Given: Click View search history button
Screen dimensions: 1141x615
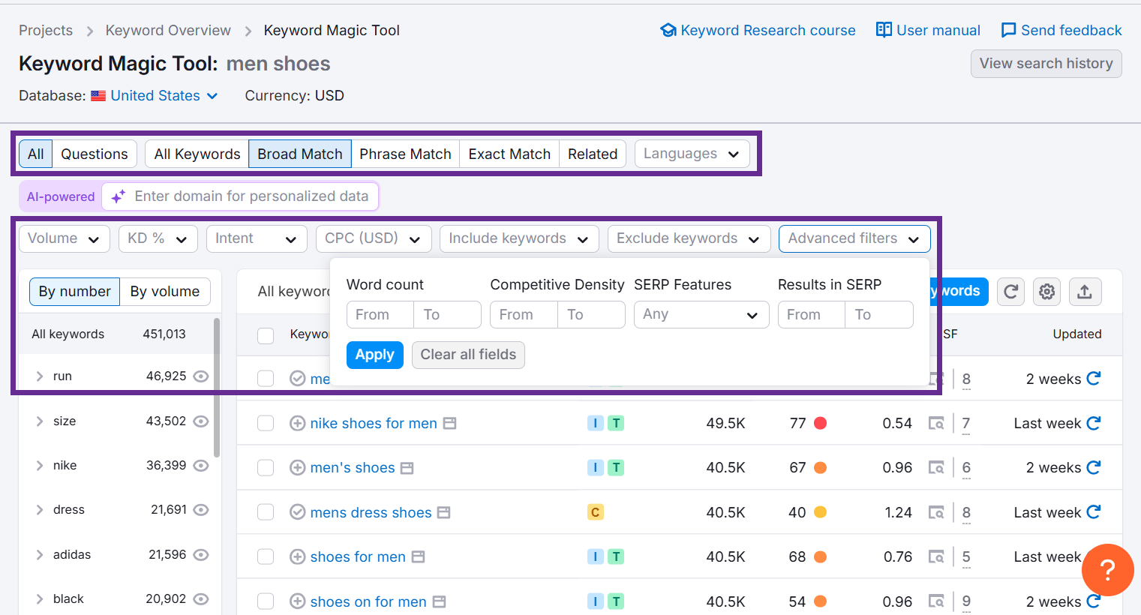Looking at the screenshot, I should [x=1046, y=64].
